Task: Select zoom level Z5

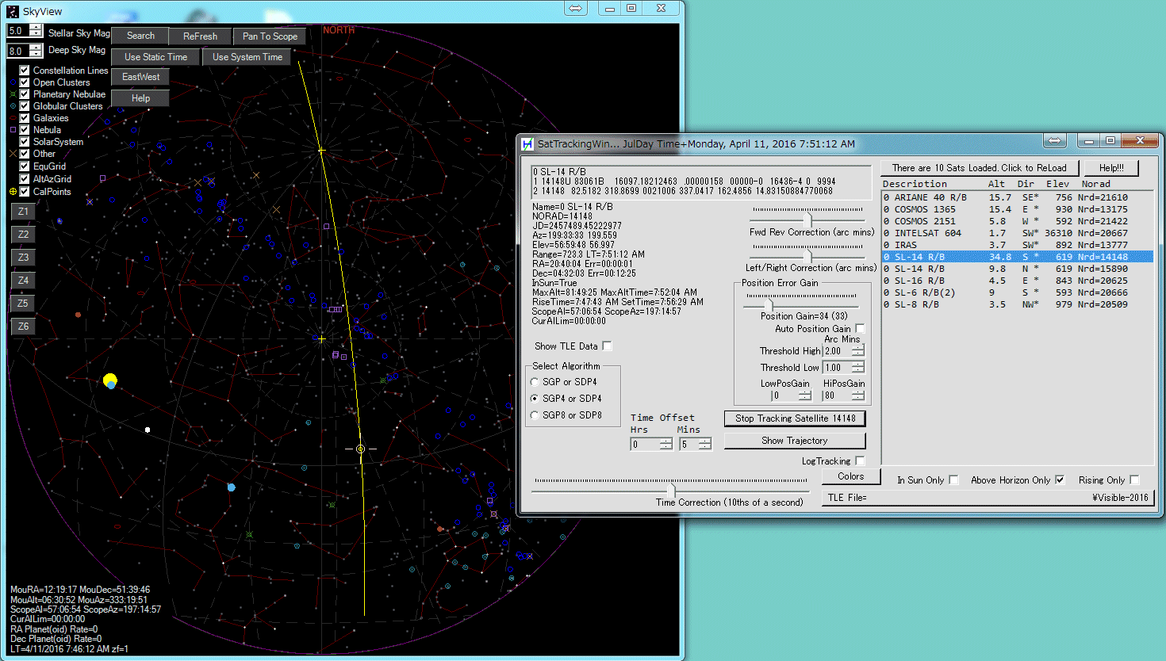Action: 23,304
